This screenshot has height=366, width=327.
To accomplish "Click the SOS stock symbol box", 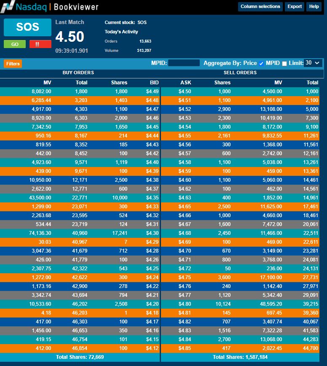I will click(27, 27).
